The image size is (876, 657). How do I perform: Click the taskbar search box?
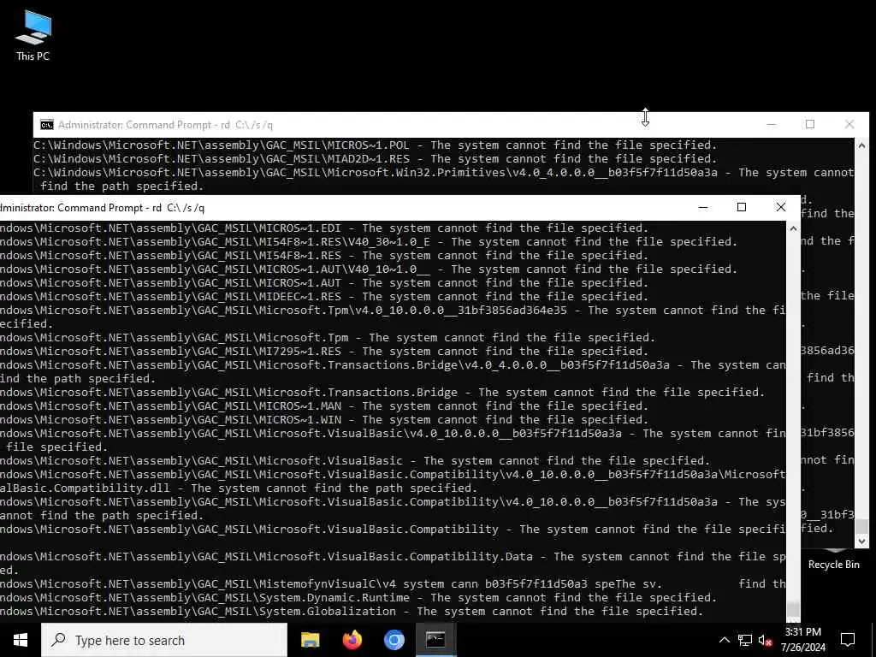[164, 640]
